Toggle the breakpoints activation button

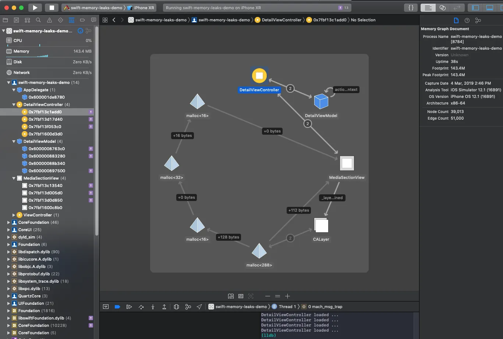pyautogui.click(x=117, y=307)
